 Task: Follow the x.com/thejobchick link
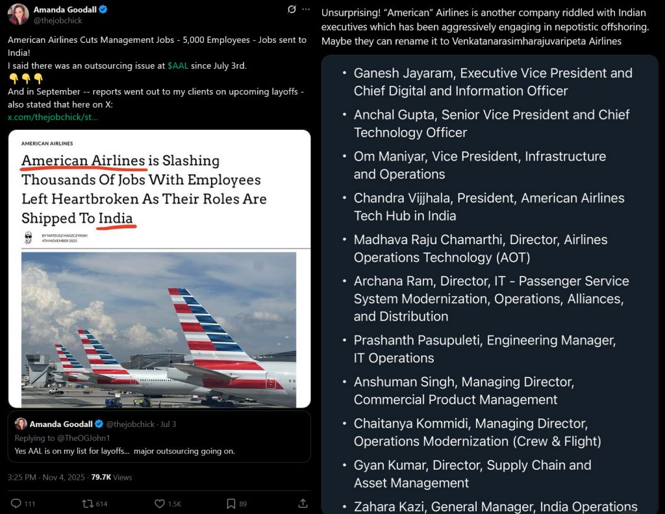tap(53, 117)
